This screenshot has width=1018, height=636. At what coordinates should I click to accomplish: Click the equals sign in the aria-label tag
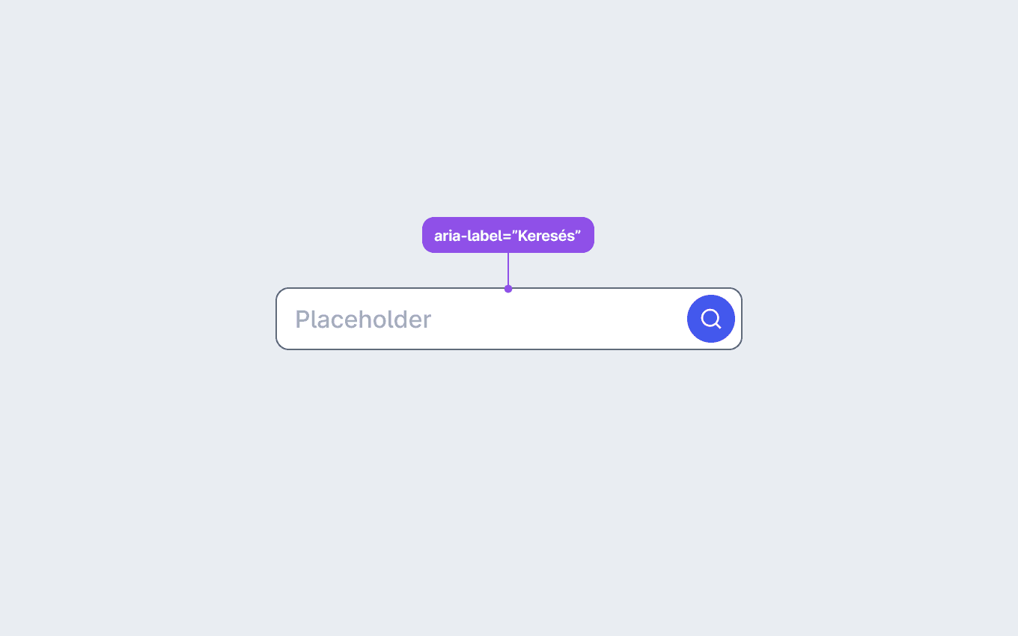coord(507,236)
